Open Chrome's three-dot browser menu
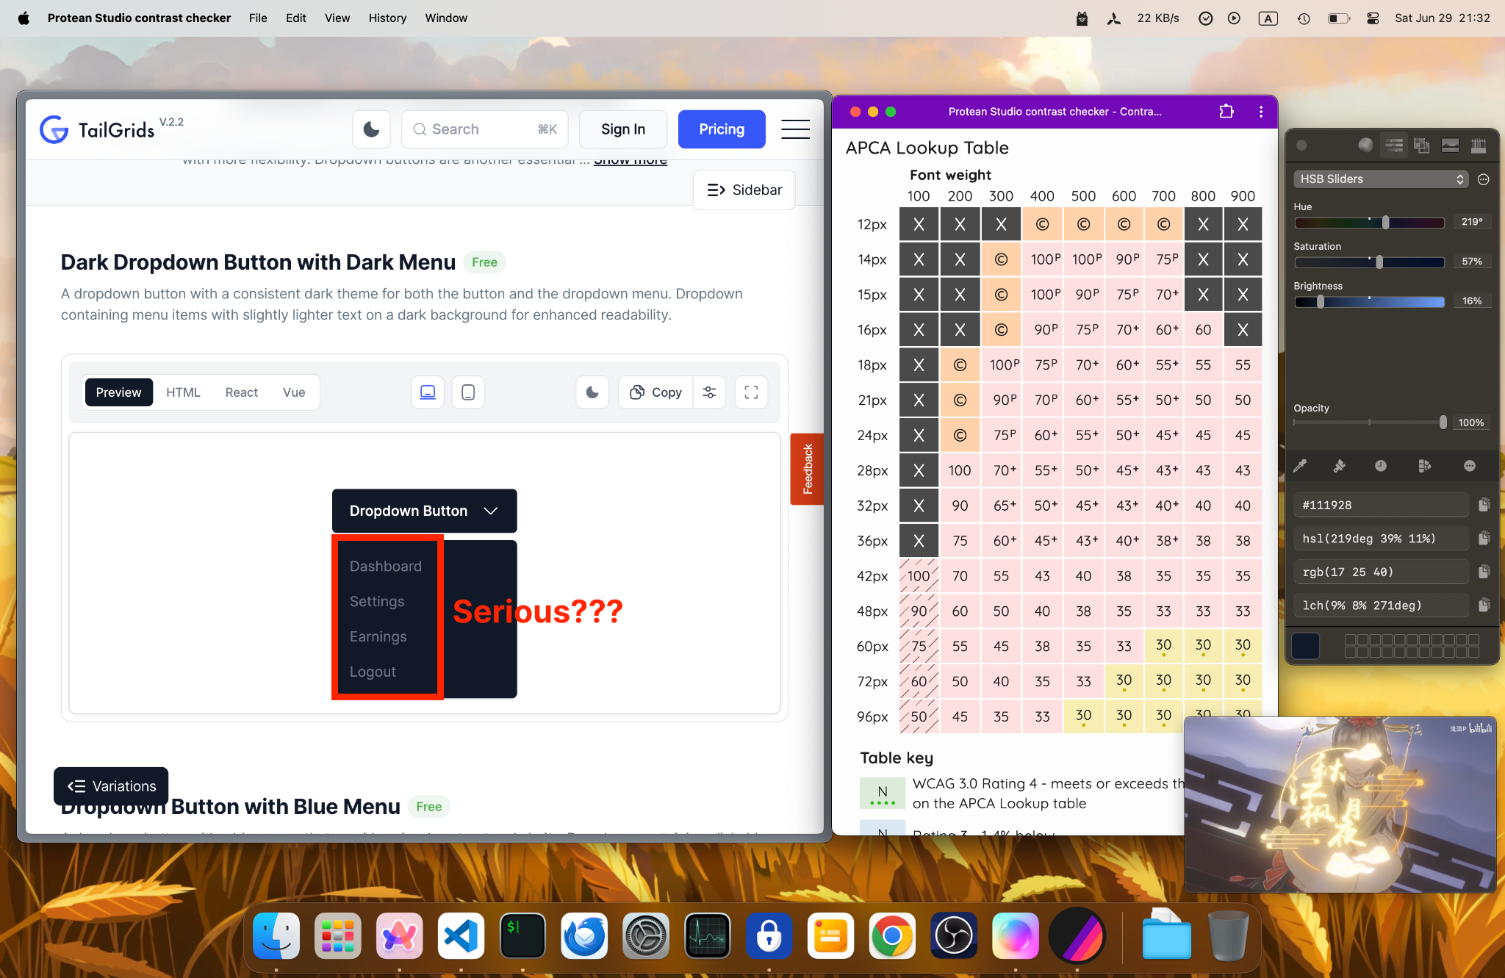 [x=1261, y=112]
